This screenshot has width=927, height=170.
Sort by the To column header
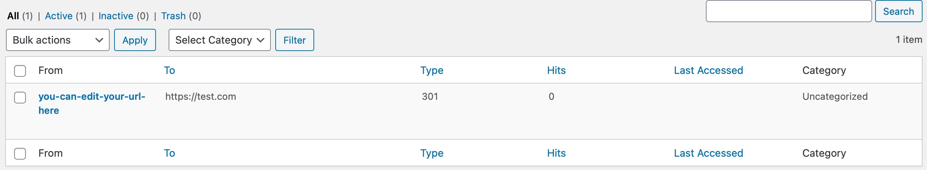(x=169, y=70)
